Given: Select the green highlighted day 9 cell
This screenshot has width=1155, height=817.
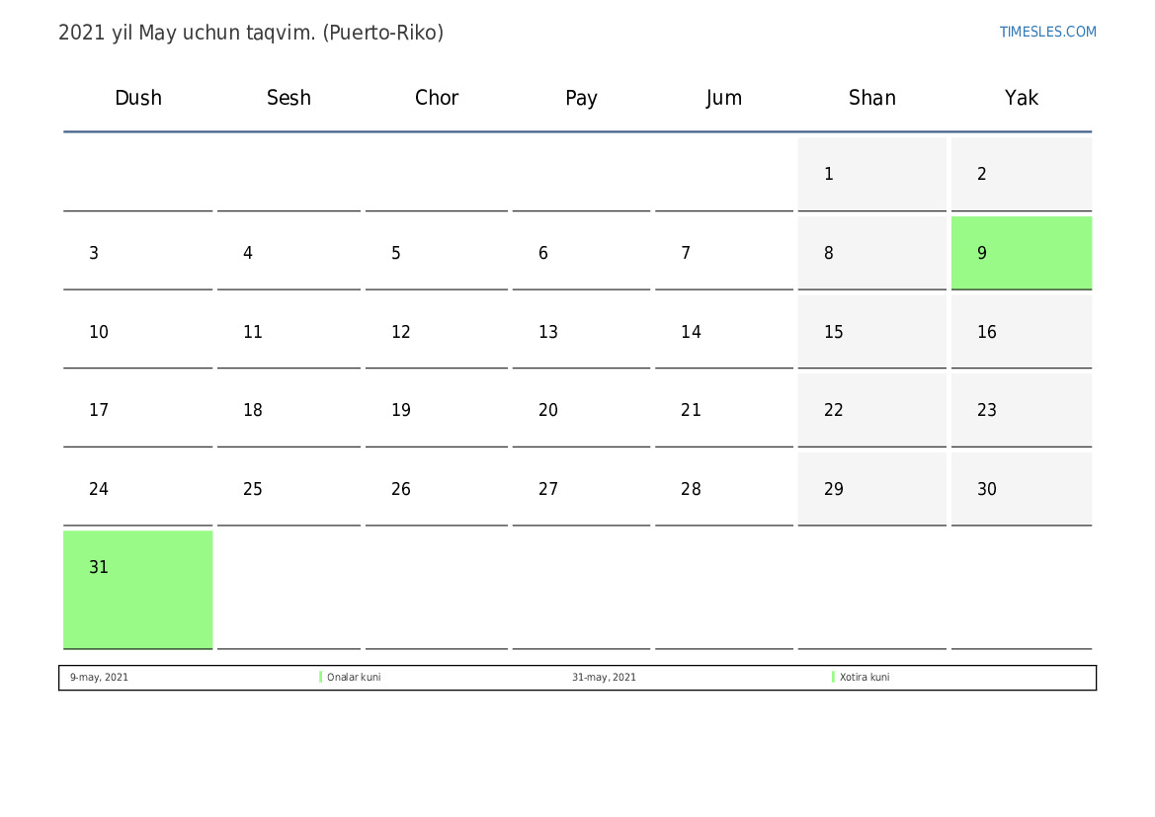Looking at the screenshot, I should 1021,253.
